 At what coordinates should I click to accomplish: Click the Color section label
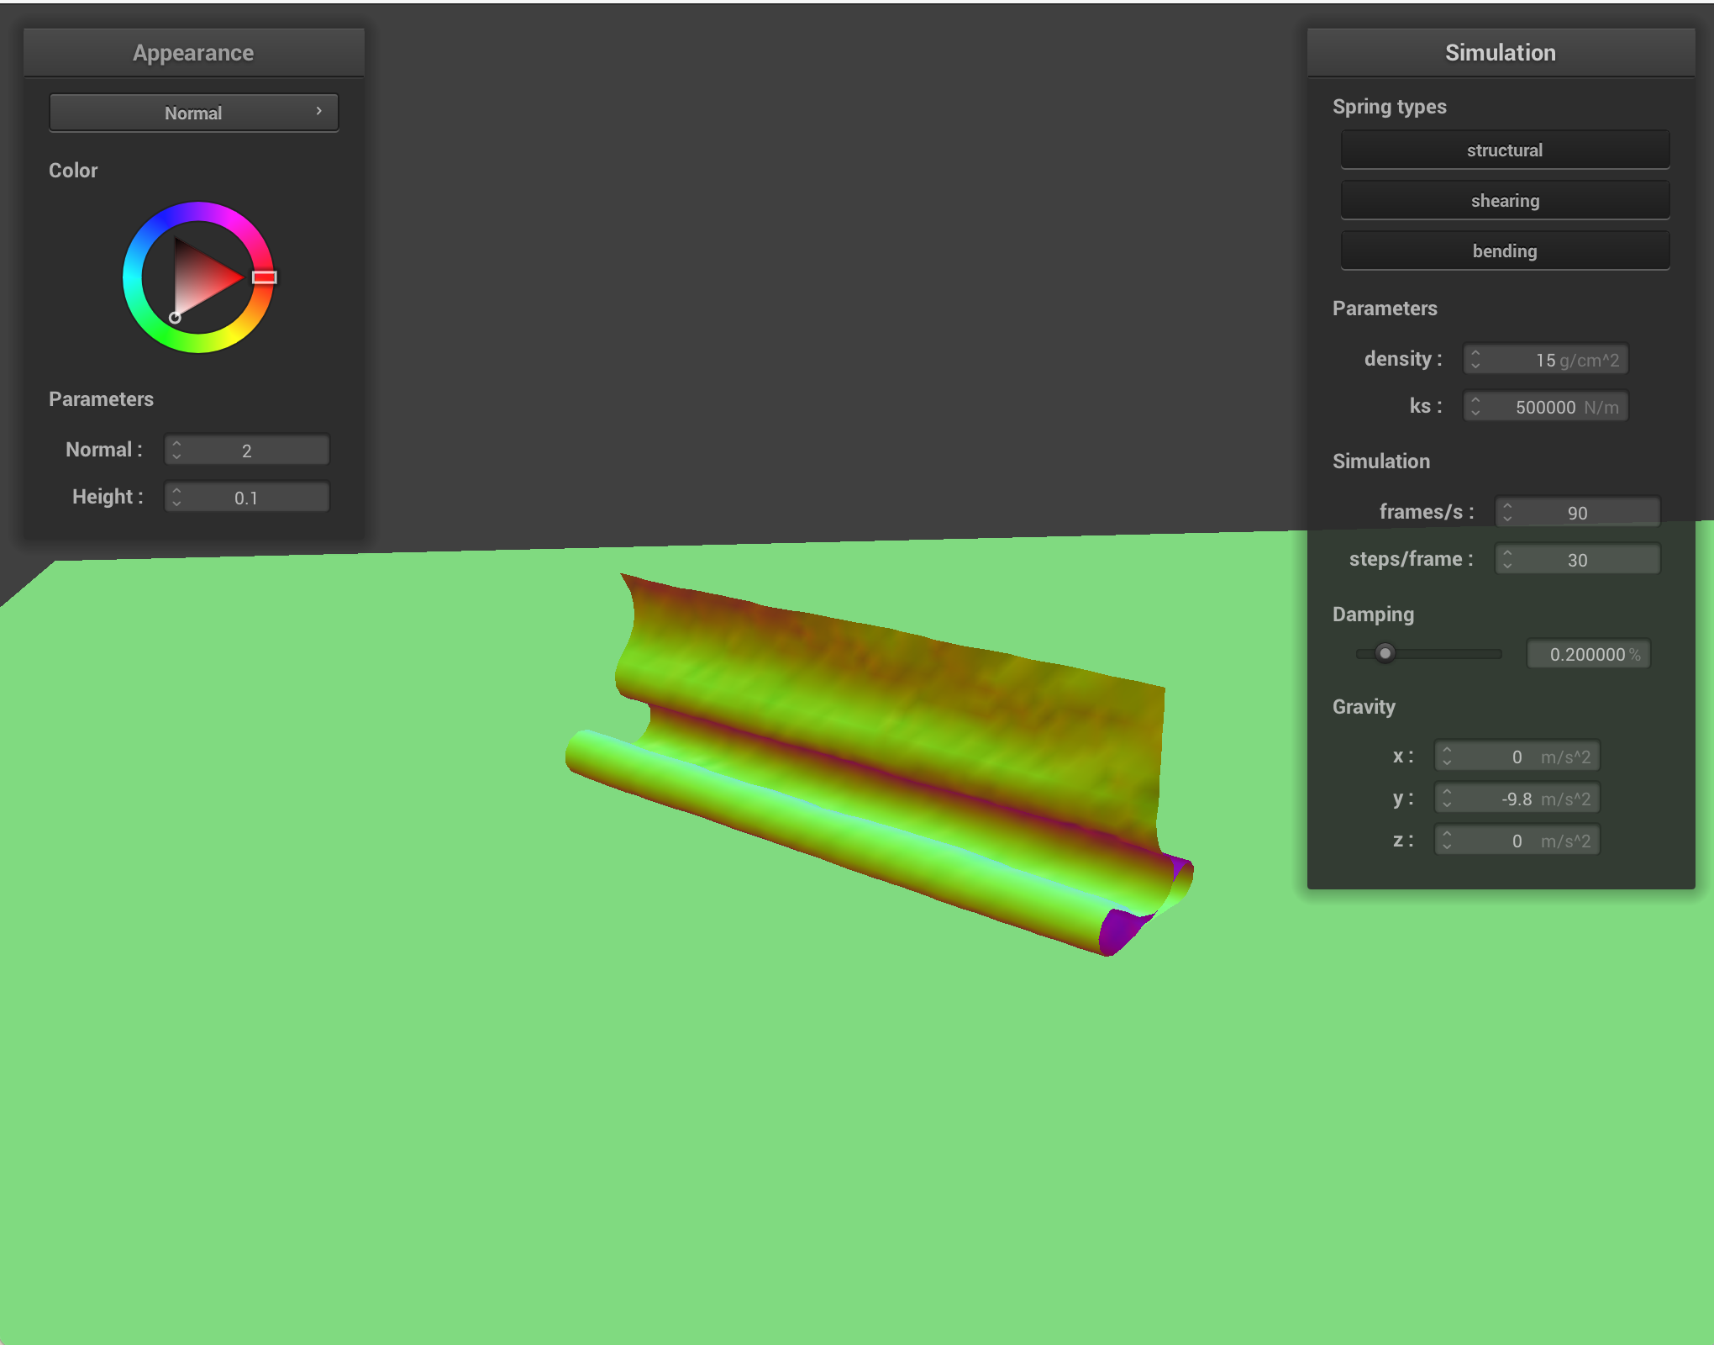click(x=73, y=170)
